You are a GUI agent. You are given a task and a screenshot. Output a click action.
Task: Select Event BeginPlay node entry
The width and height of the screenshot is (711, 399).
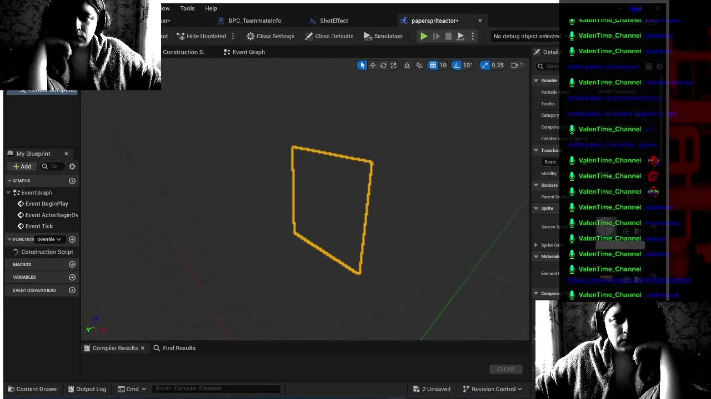point(43,204)
